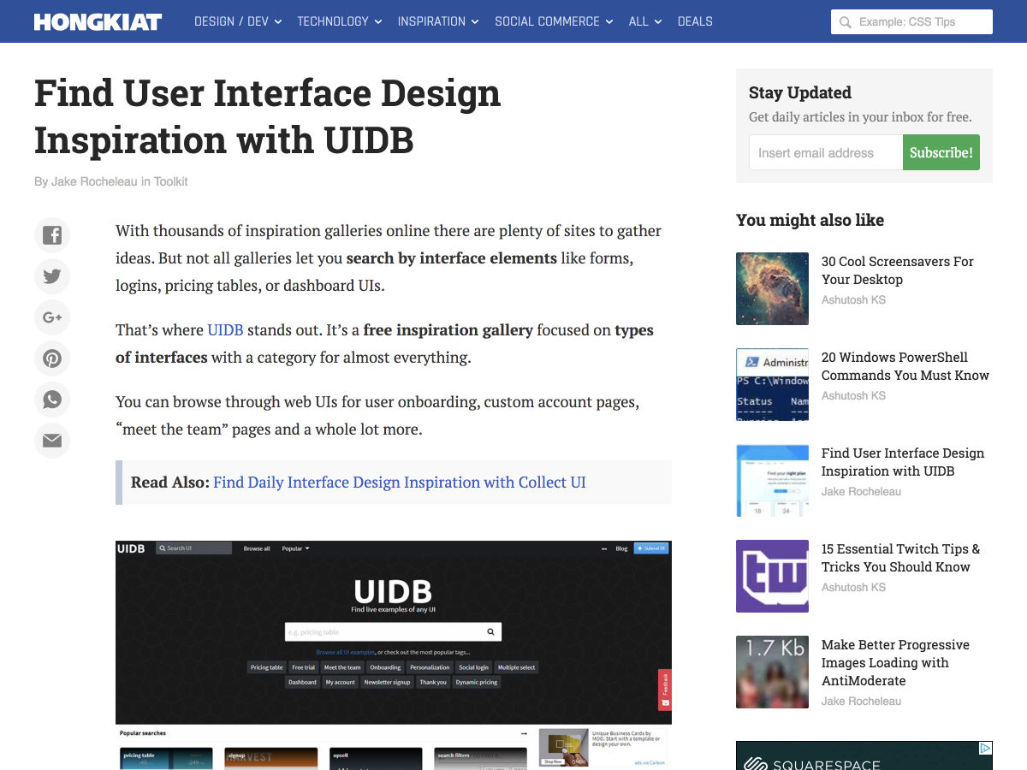The image size is (1027, 770).
Task: Share article via Twitter icon
Action: click(x=52, y=276)
